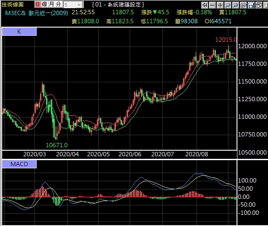This screenshot has width=268, height=226.
Task: Switch to the 月 monthly period
Action: pyautogui.click(x=51, y=4)
